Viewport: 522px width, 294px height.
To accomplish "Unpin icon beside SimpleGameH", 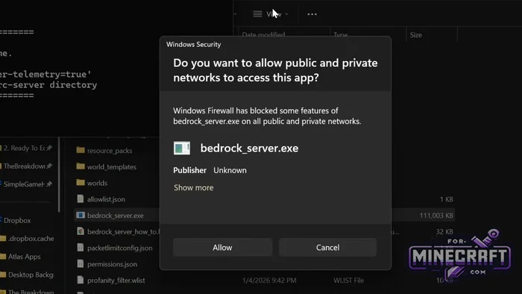I will click(49, 184).
